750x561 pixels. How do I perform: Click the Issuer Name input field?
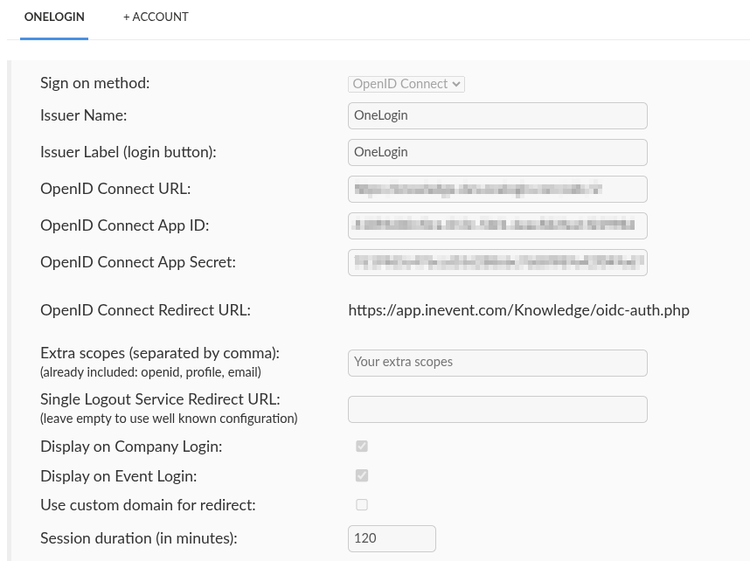click(x=497, y=115)
